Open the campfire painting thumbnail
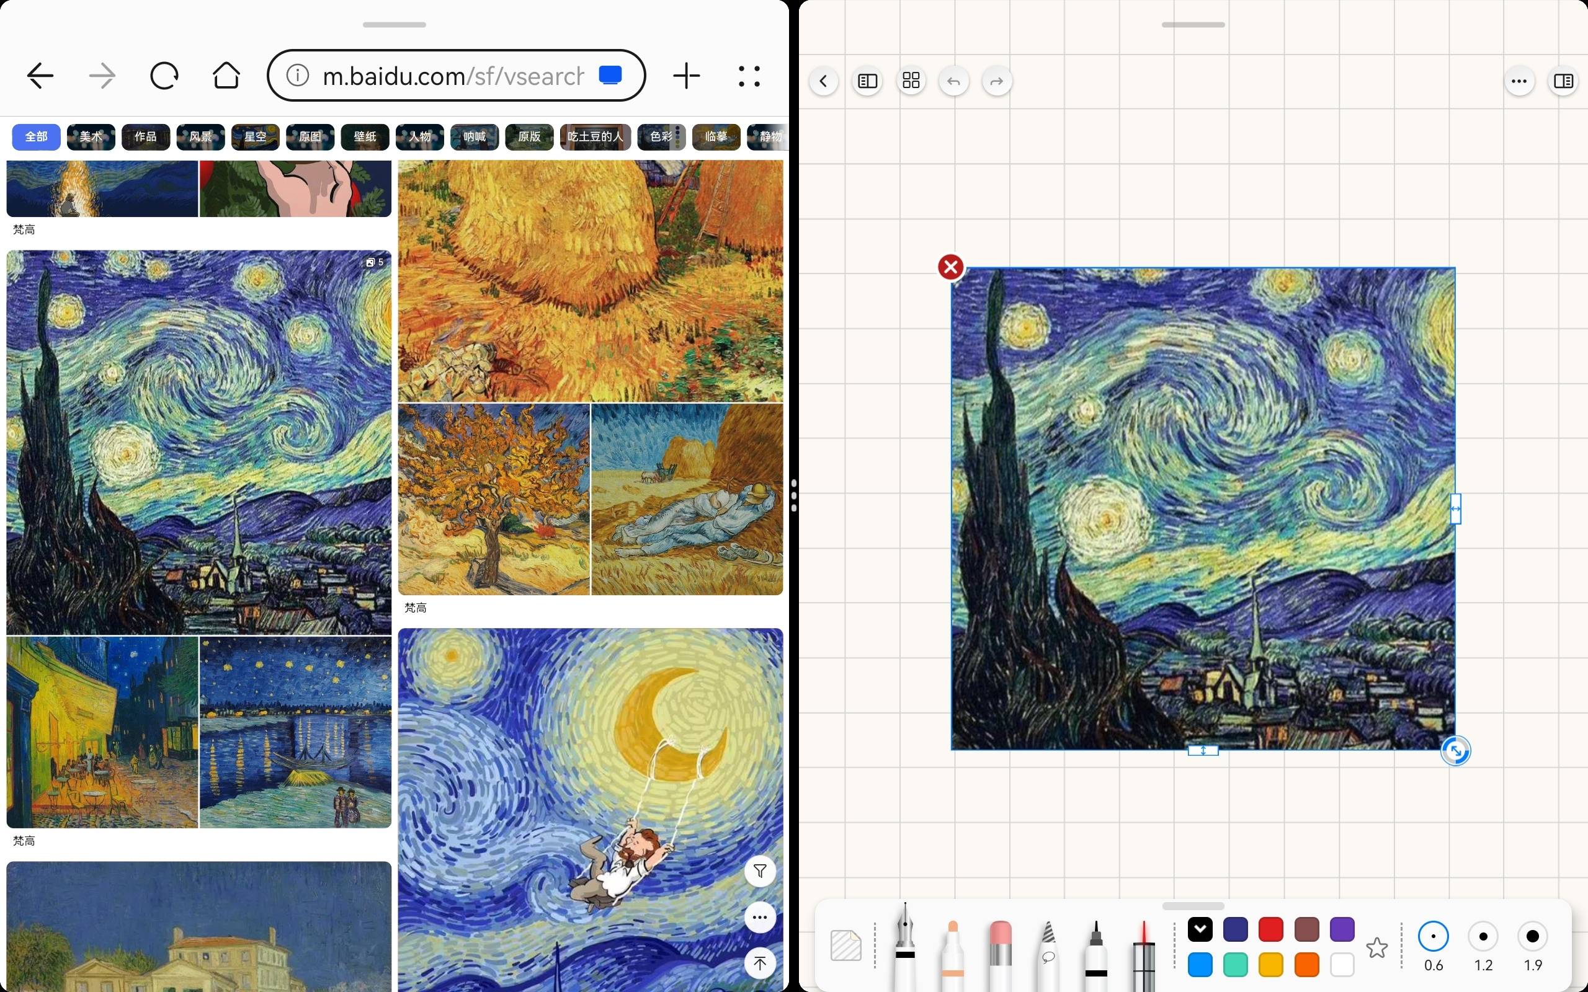The image size is (1588, 992). [102, 188]
